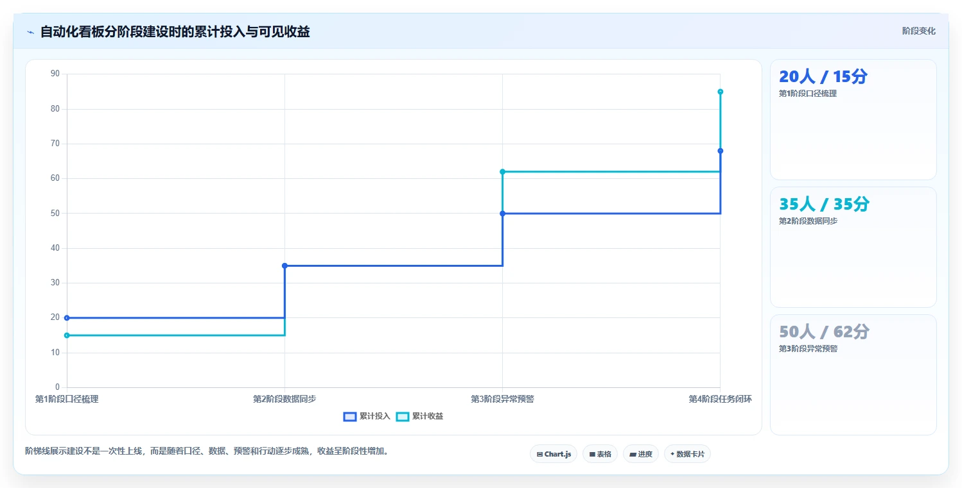Click the blue data point at value 35

[x=284, y=265]
